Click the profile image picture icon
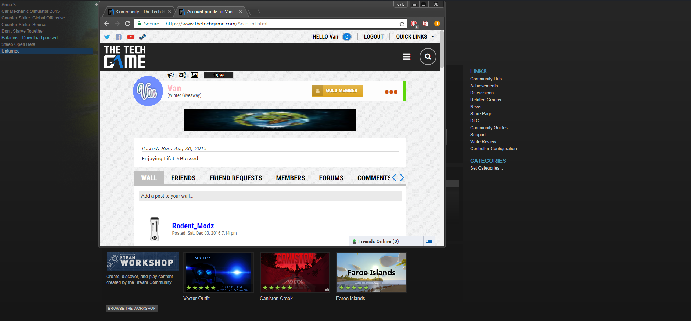 [x=194, y=75]
